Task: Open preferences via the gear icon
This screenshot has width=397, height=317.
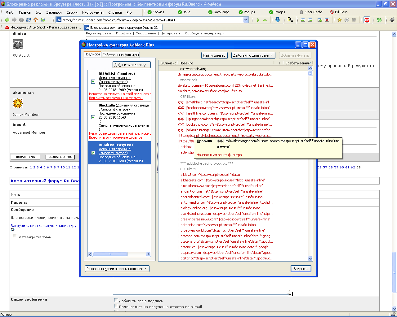Action: (354, 20)
